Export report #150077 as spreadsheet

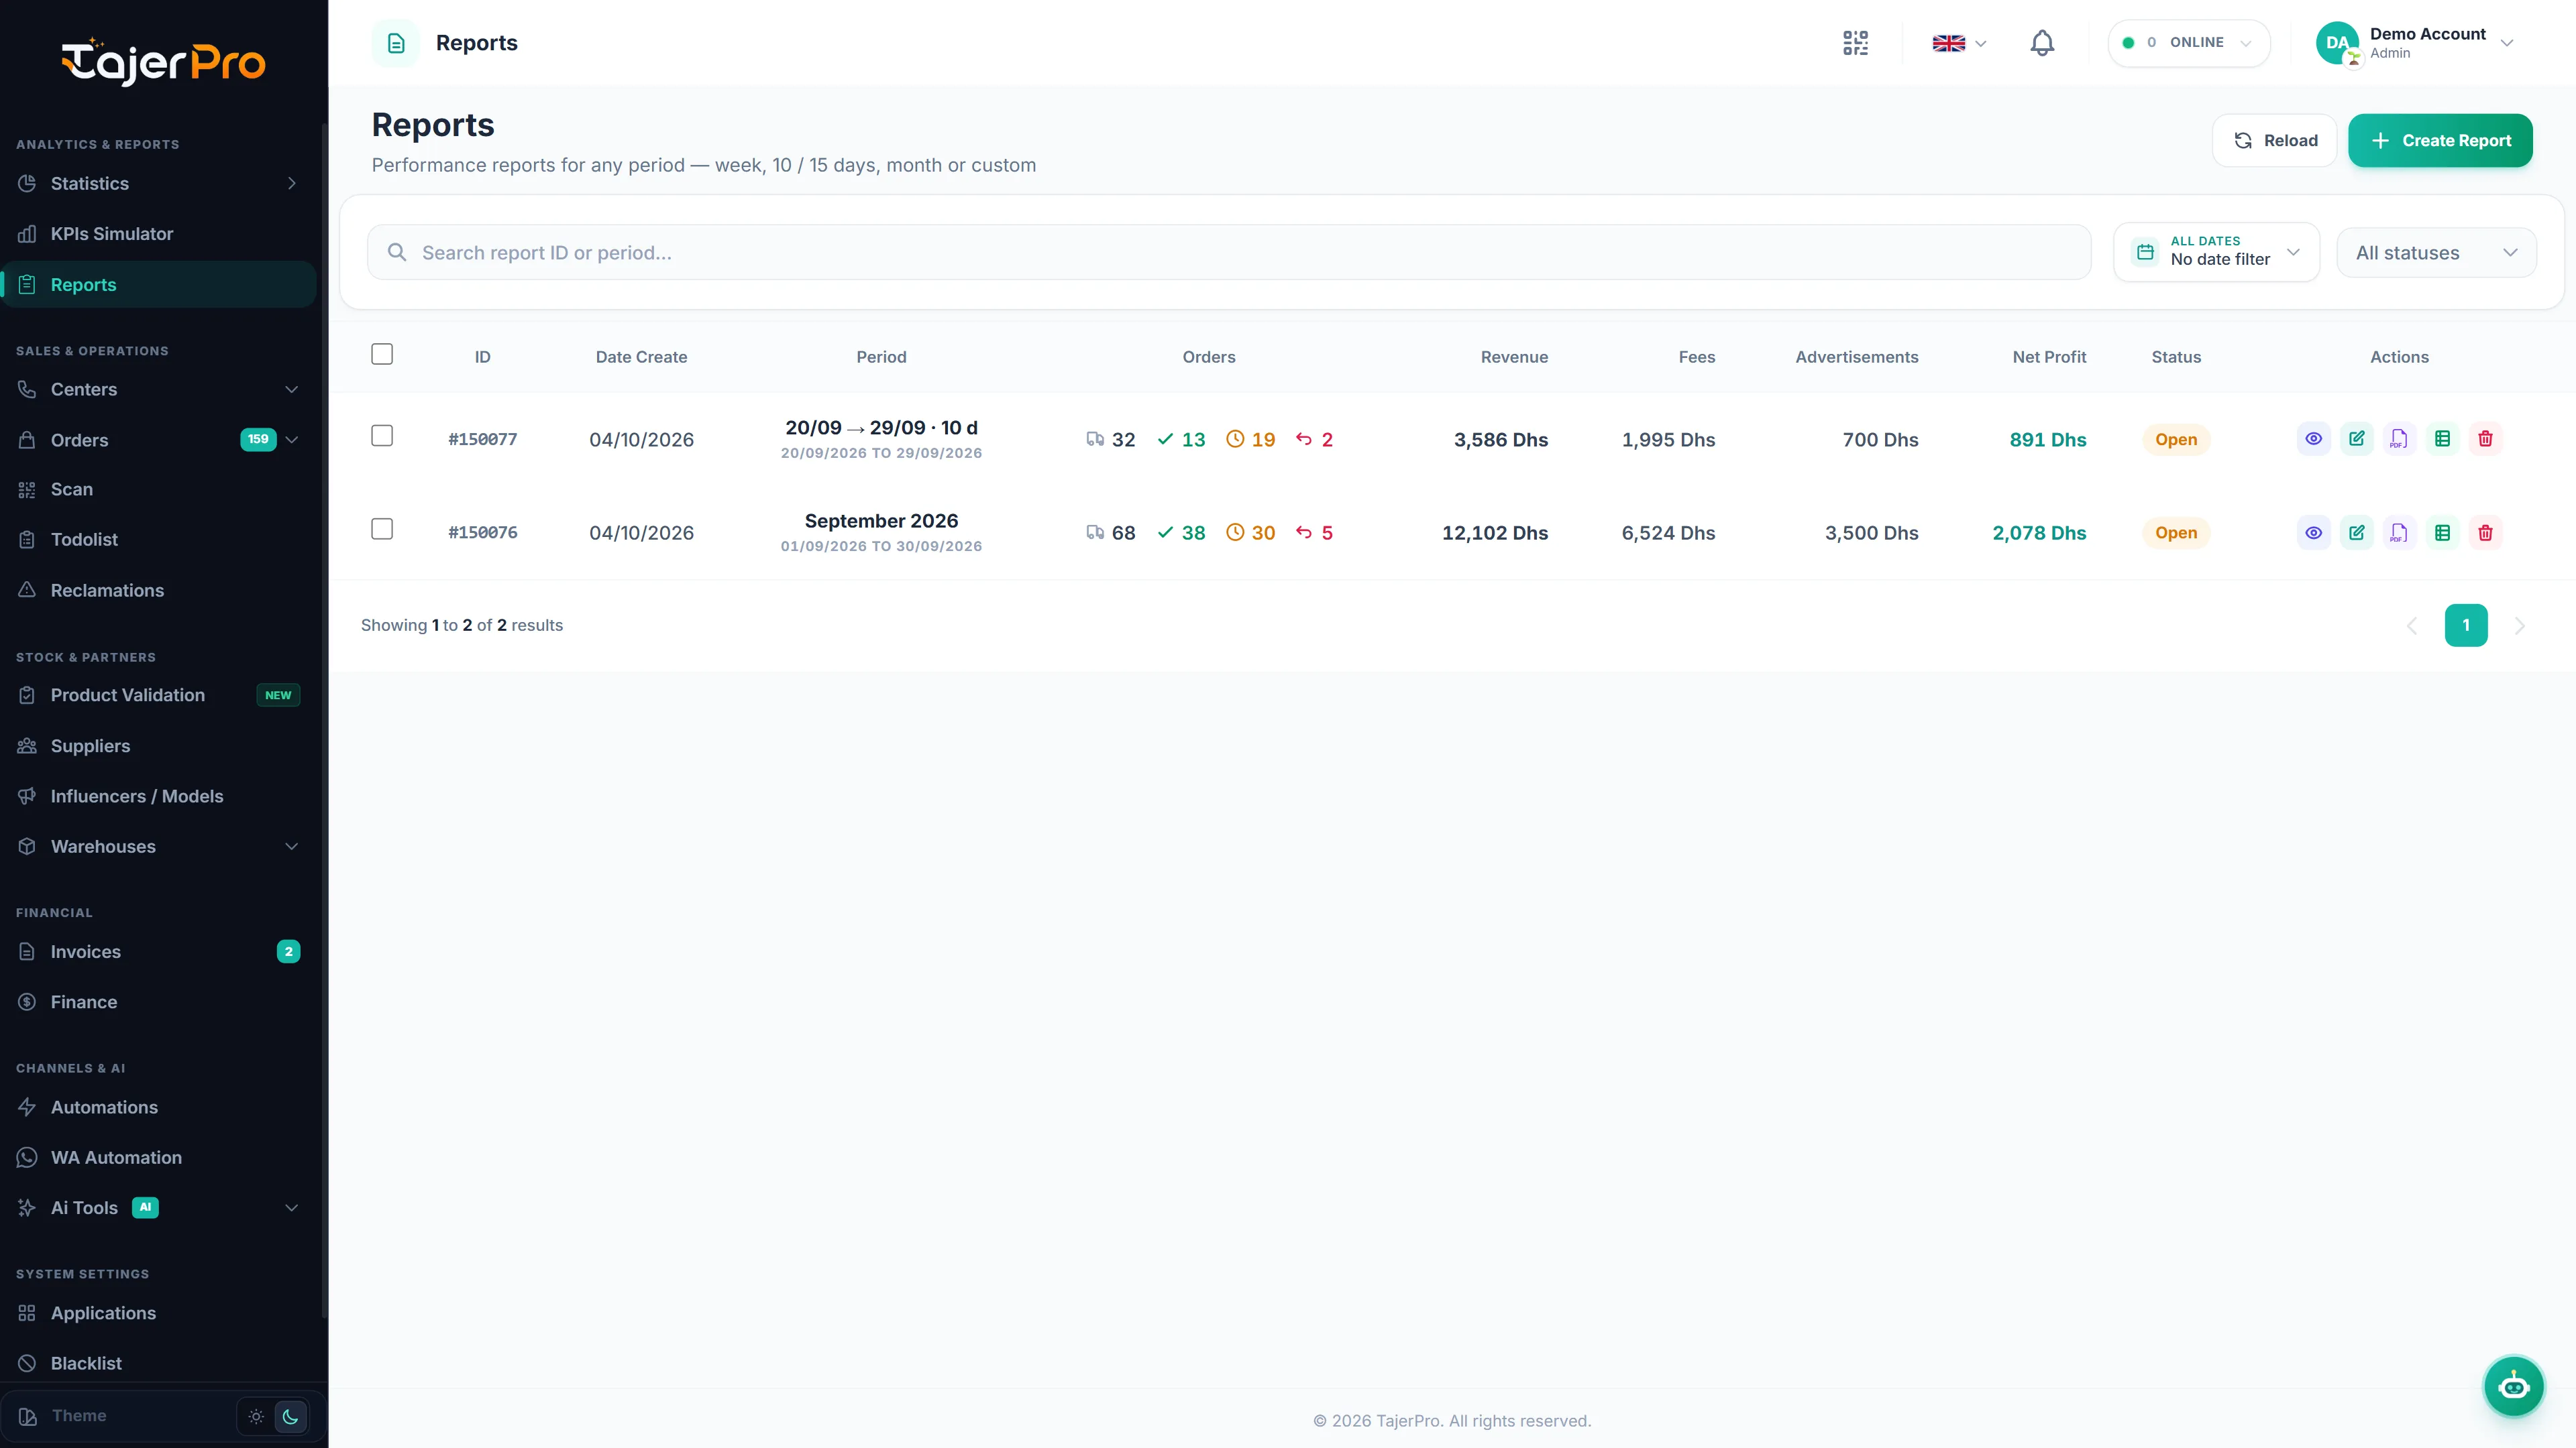(2442, 438)
